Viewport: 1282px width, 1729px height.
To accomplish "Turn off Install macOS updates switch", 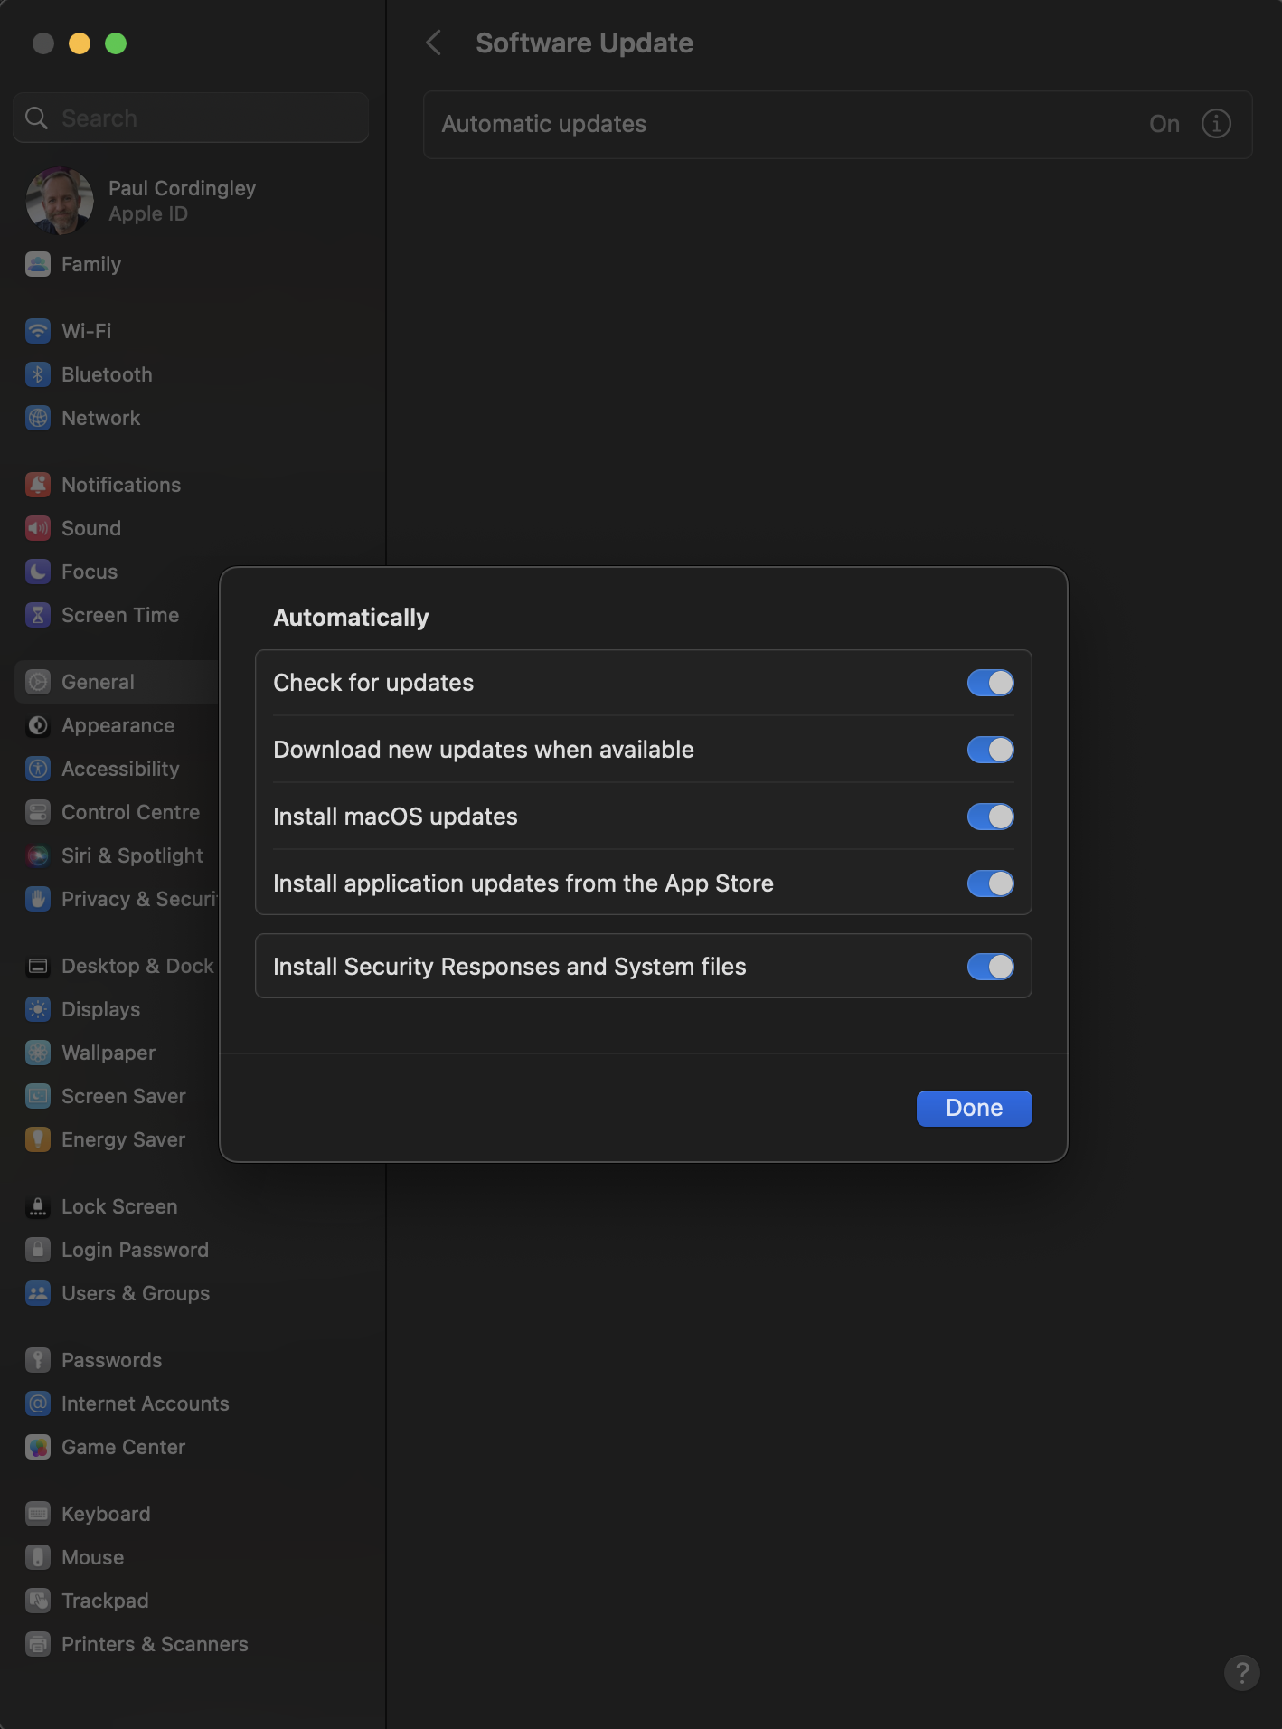I will coord(990,817).
